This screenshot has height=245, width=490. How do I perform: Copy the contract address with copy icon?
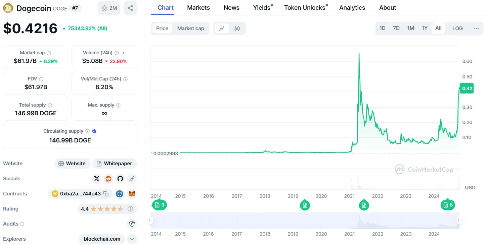click(x=106, y=194)
